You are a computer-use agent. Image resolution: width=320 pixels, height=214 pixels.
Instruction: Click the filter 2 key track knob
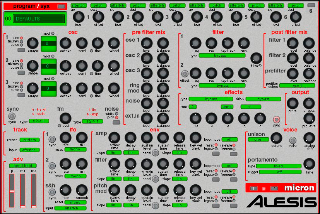point(228,73)
